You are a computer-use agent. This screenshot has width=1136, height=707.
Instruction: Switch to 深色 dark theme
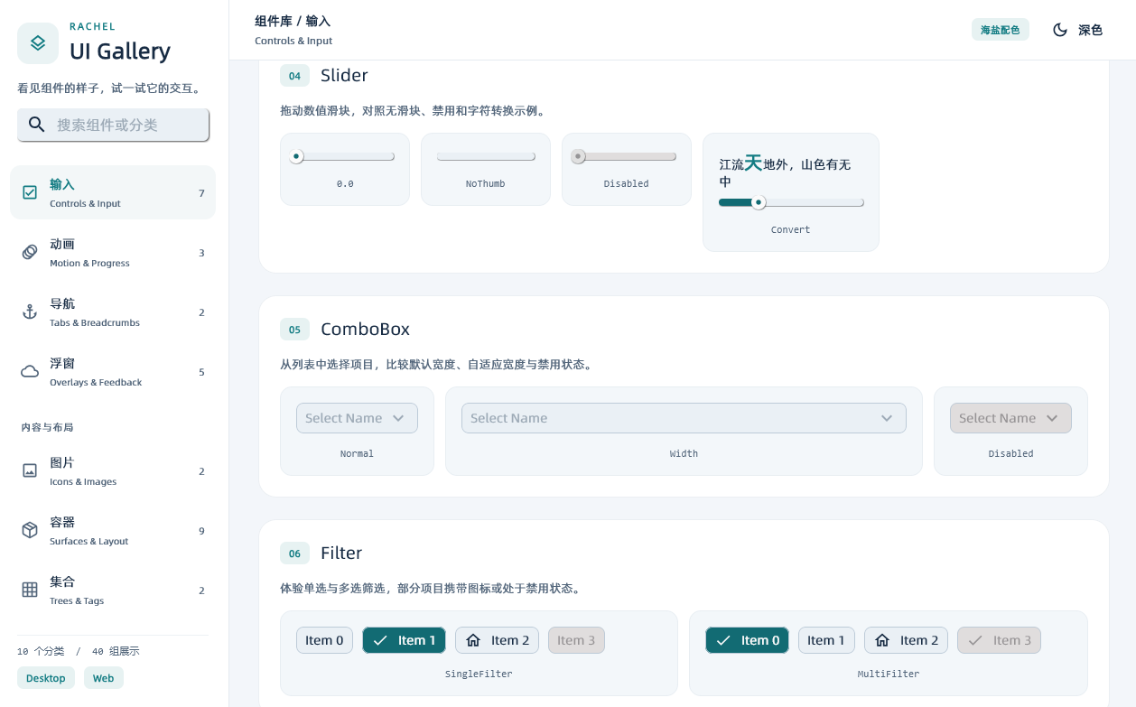(1078, 30)
